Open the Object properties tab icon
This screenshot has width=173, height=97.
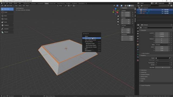(x=138, y=44)
